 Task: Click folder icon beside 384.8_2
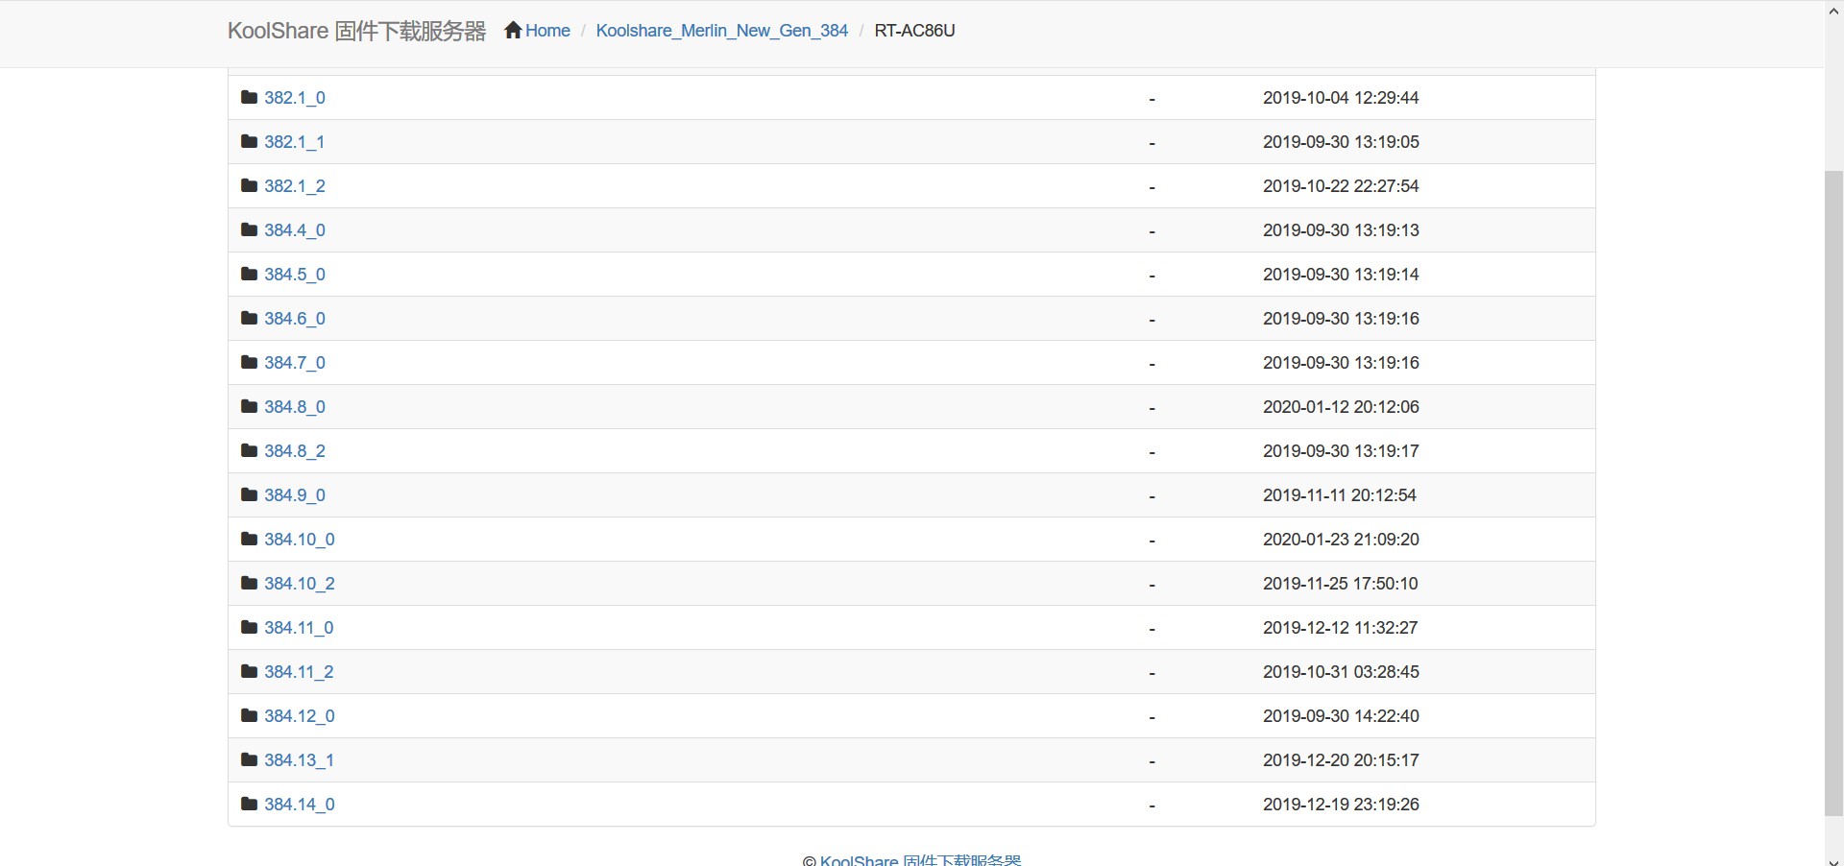pos(250,450)
